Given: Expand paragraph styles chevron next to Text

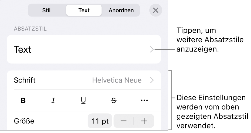Looking at the screenshot, I should coord(152,49).
